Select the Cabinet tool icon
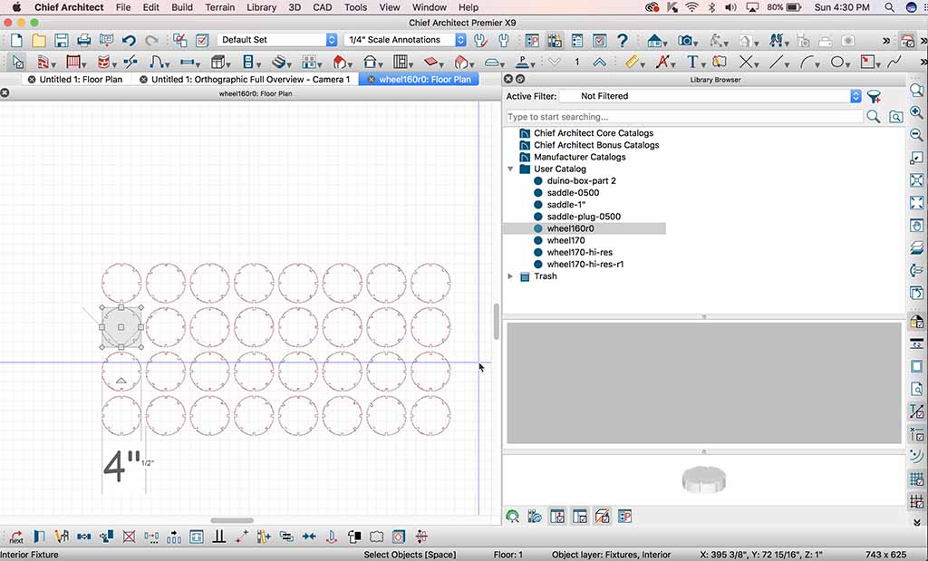The width and height of the screenshot is (928, 561). (x=218, y=62)
